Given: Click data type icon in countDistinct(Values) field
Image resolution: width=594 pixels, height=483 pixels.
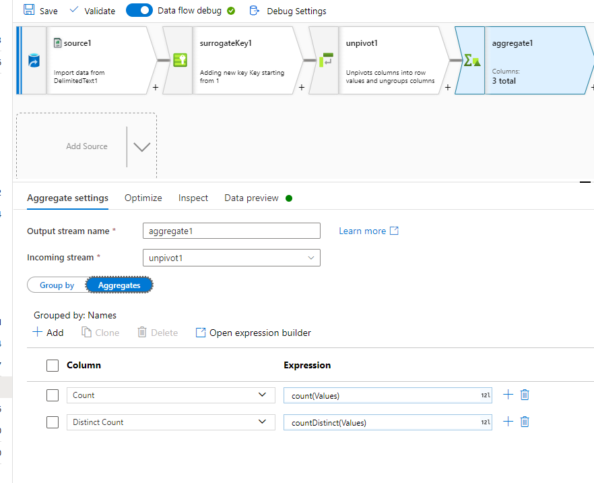Looking at the screenshot, I should click(x=486, y=422).
